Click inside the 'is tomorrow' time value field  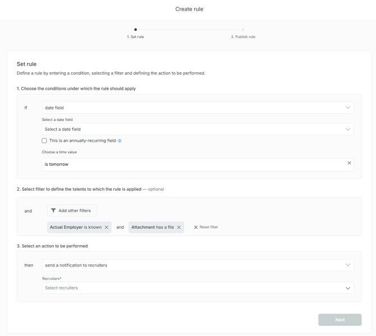(191, 164)
